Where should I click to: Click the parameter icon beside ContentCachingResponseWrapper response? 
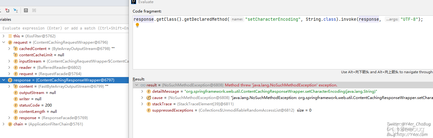[10, 80]
